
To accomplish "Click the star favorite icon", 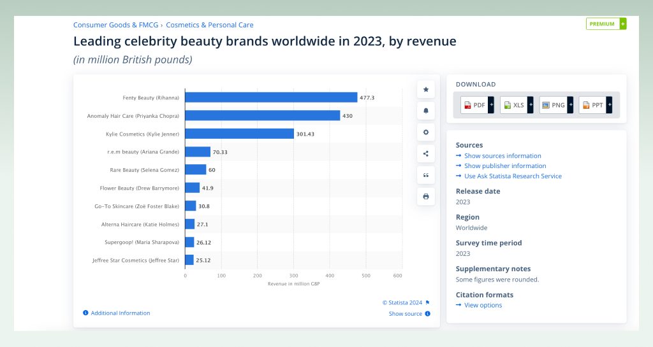I will [x=425, y=89].
